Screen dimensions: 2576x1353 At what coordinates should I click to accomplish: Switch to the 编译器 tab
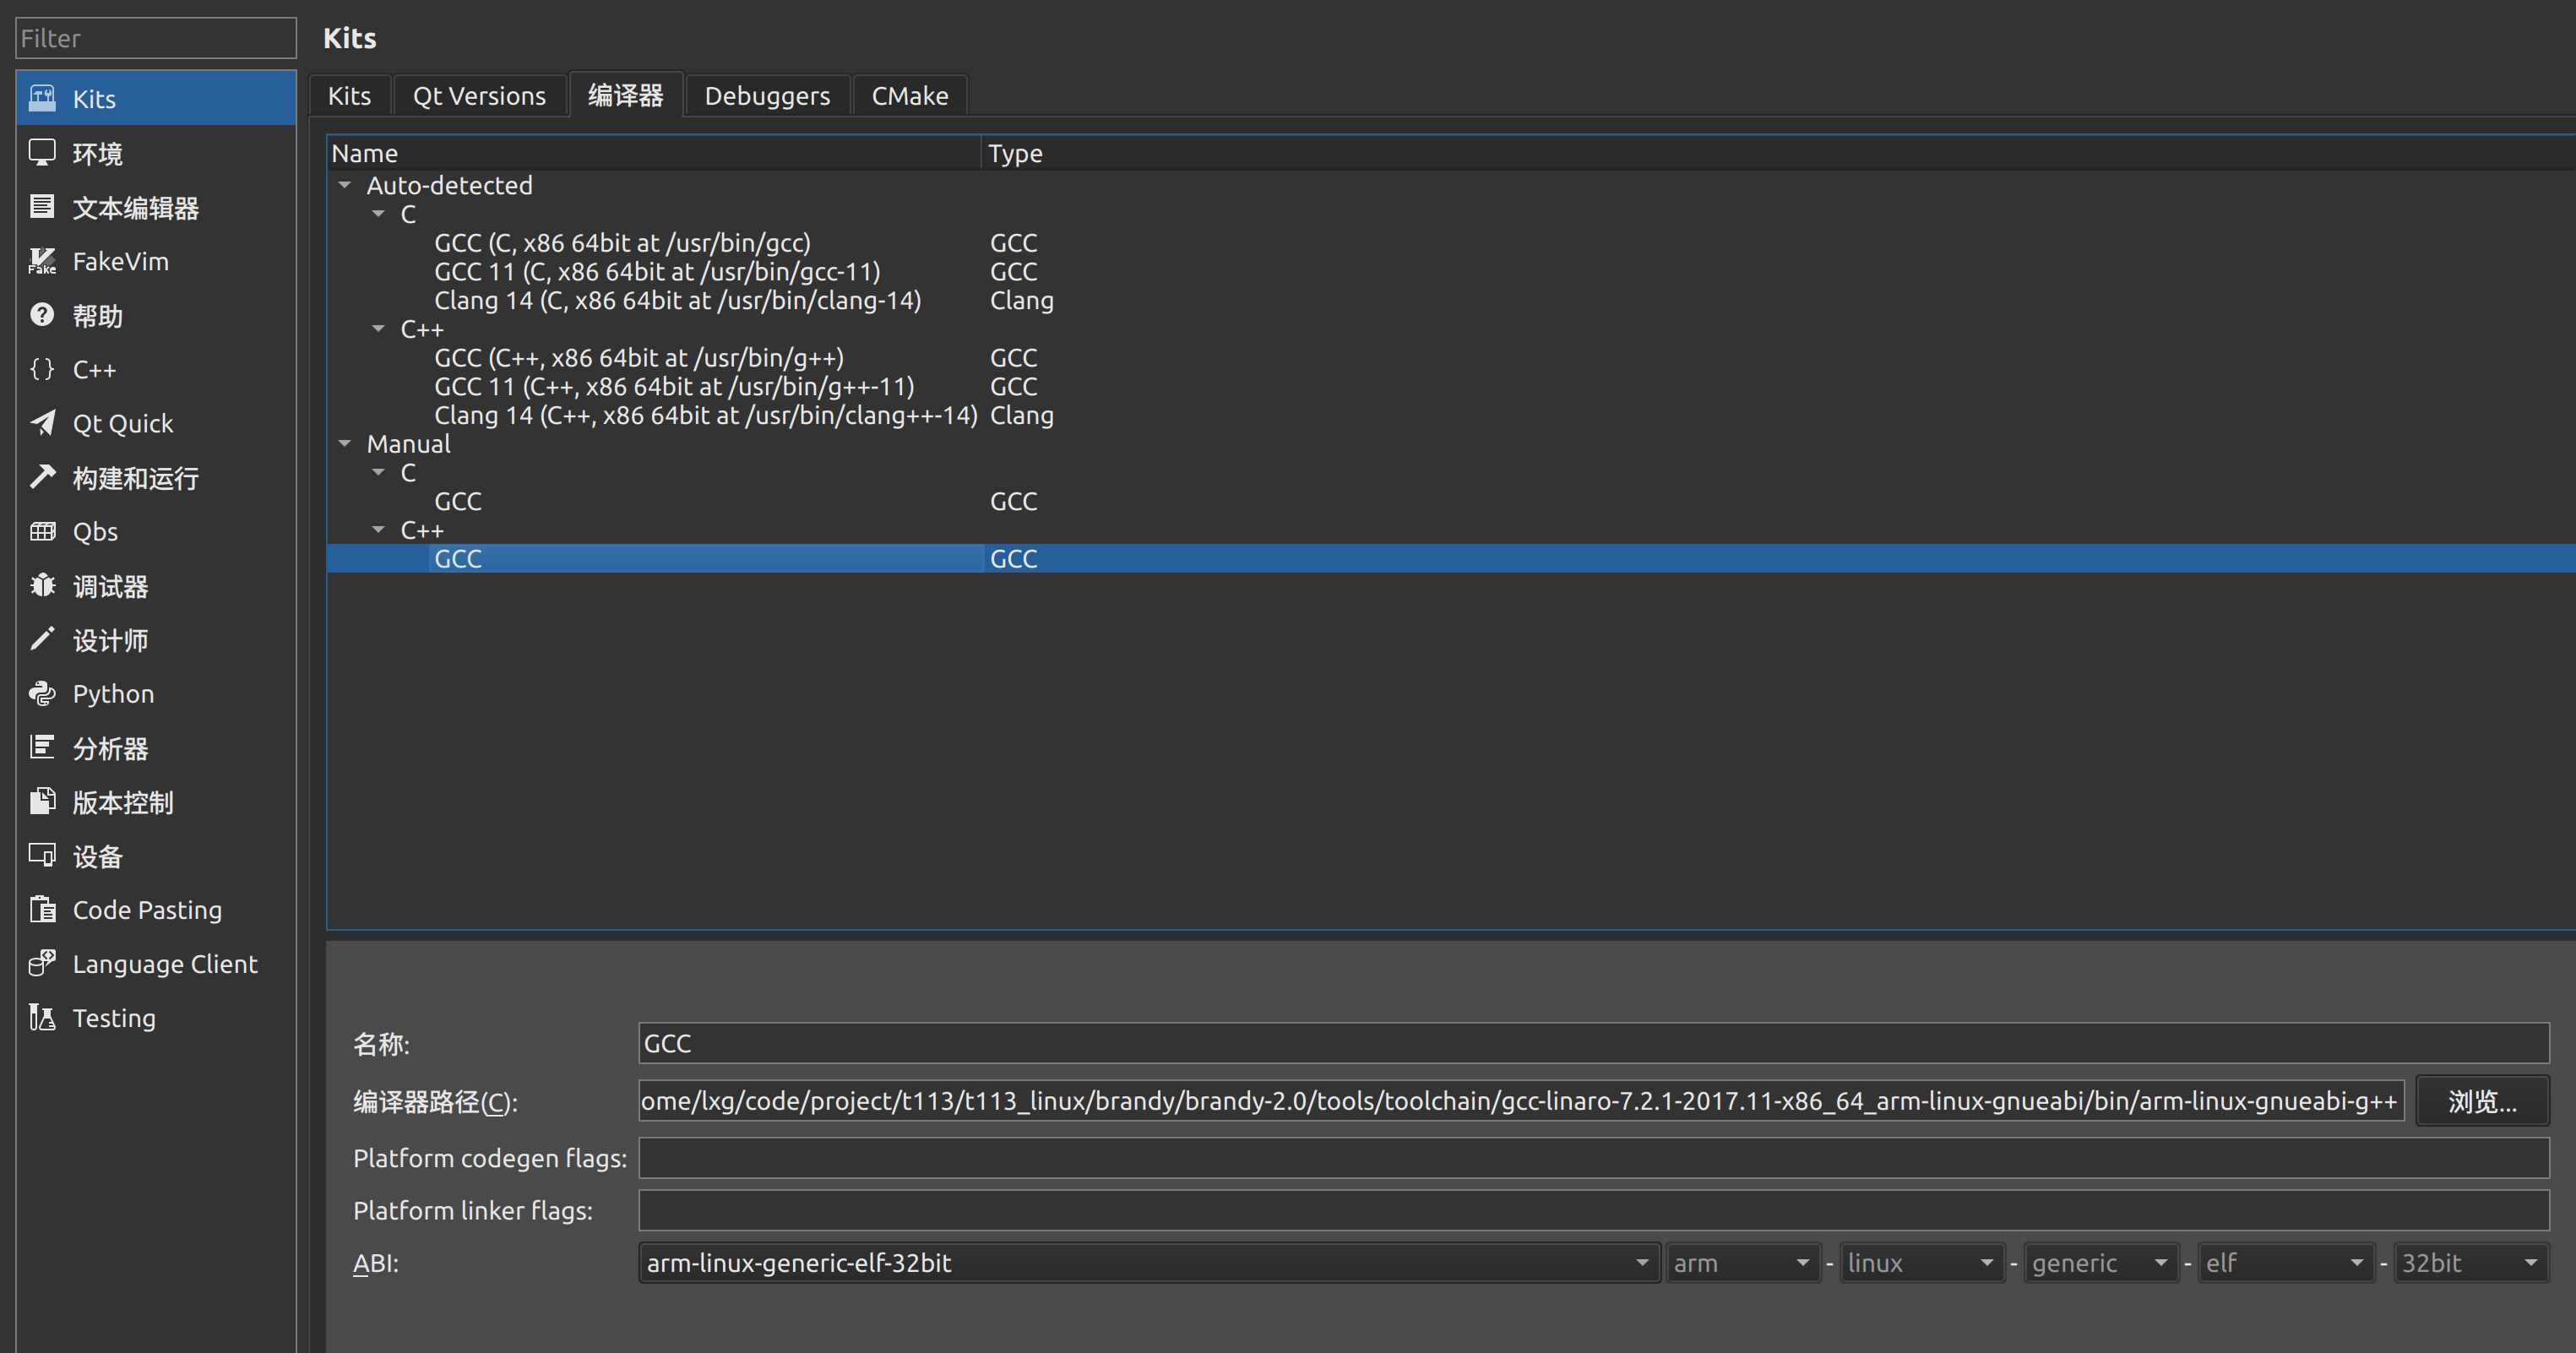(x=626, y=95)
